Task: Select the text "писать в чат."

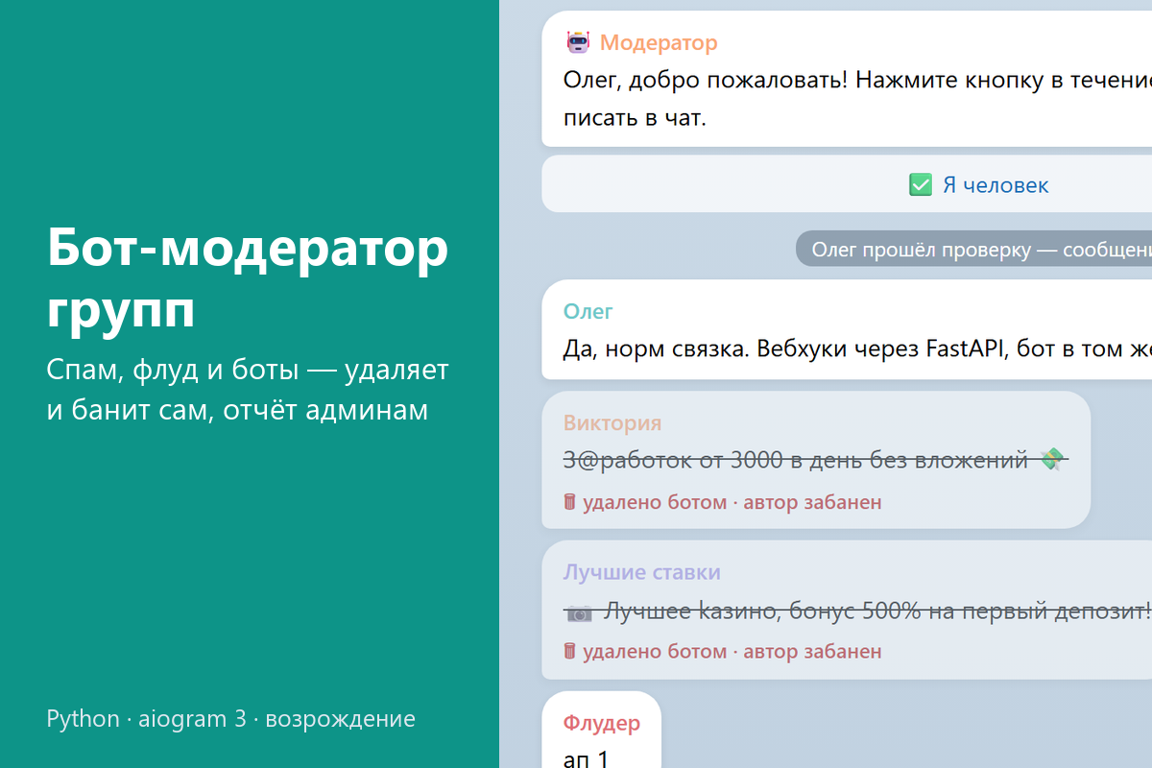Action: [635, 118]
